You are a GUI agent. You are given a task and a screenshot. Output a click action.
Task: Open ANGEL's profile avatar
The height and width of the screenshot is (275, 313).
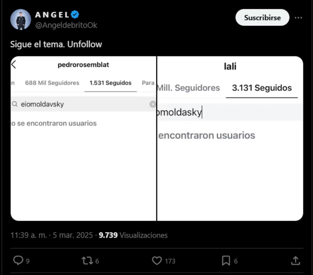coord(21,20)
